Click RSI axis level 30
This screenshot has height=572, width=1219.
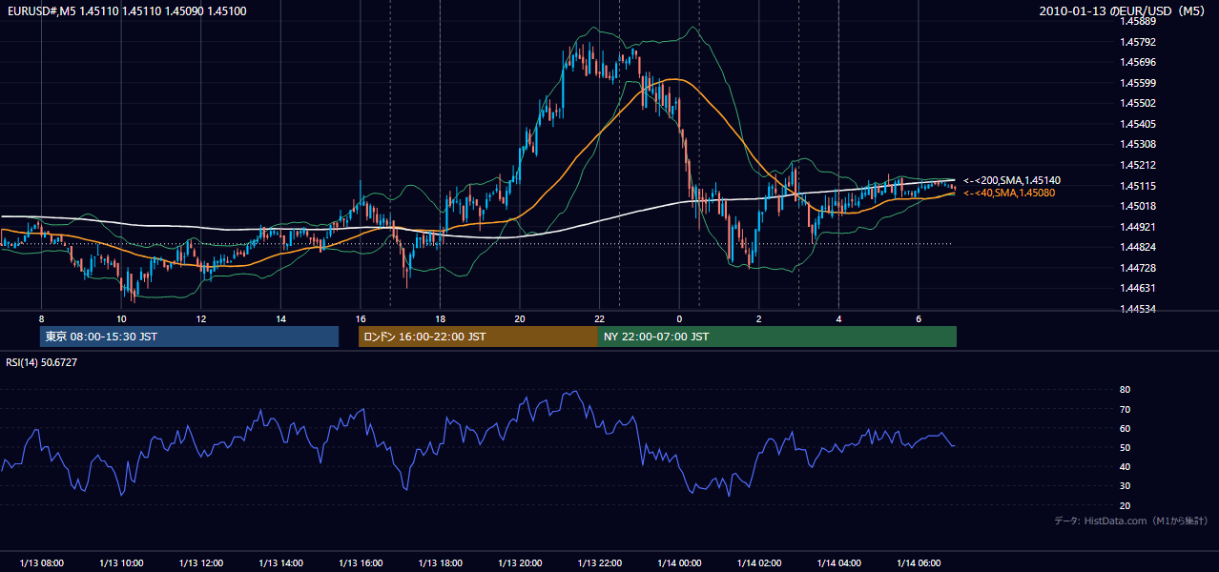point(1125,486)
